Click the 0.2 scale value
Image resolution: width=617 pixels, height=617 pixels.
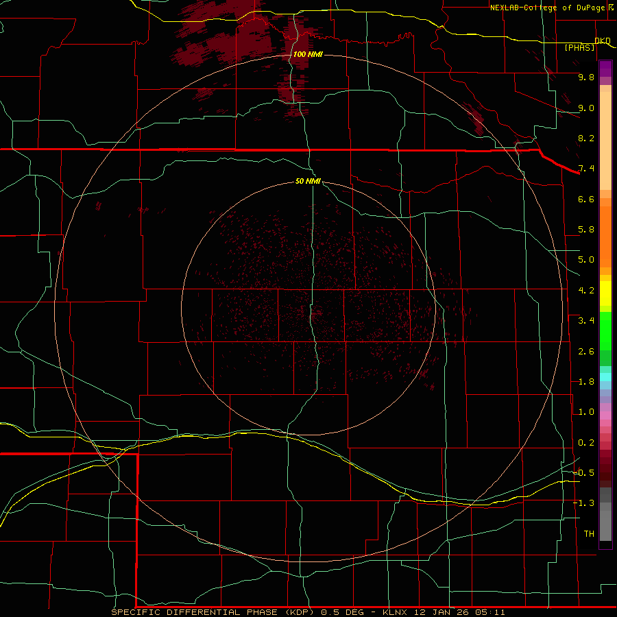[586, 443]
